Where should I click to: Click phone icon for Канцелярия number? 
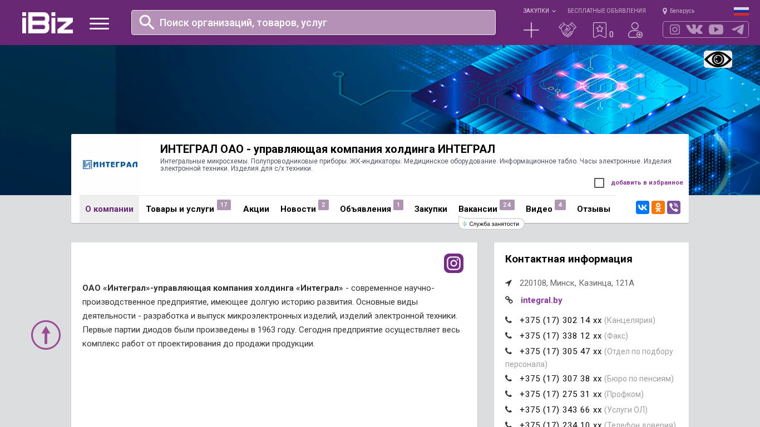pyautogui.click(x=509, y=320)
